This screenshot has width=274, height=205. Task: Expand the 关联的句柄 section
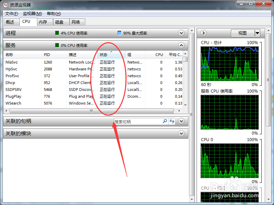(182, 121)
